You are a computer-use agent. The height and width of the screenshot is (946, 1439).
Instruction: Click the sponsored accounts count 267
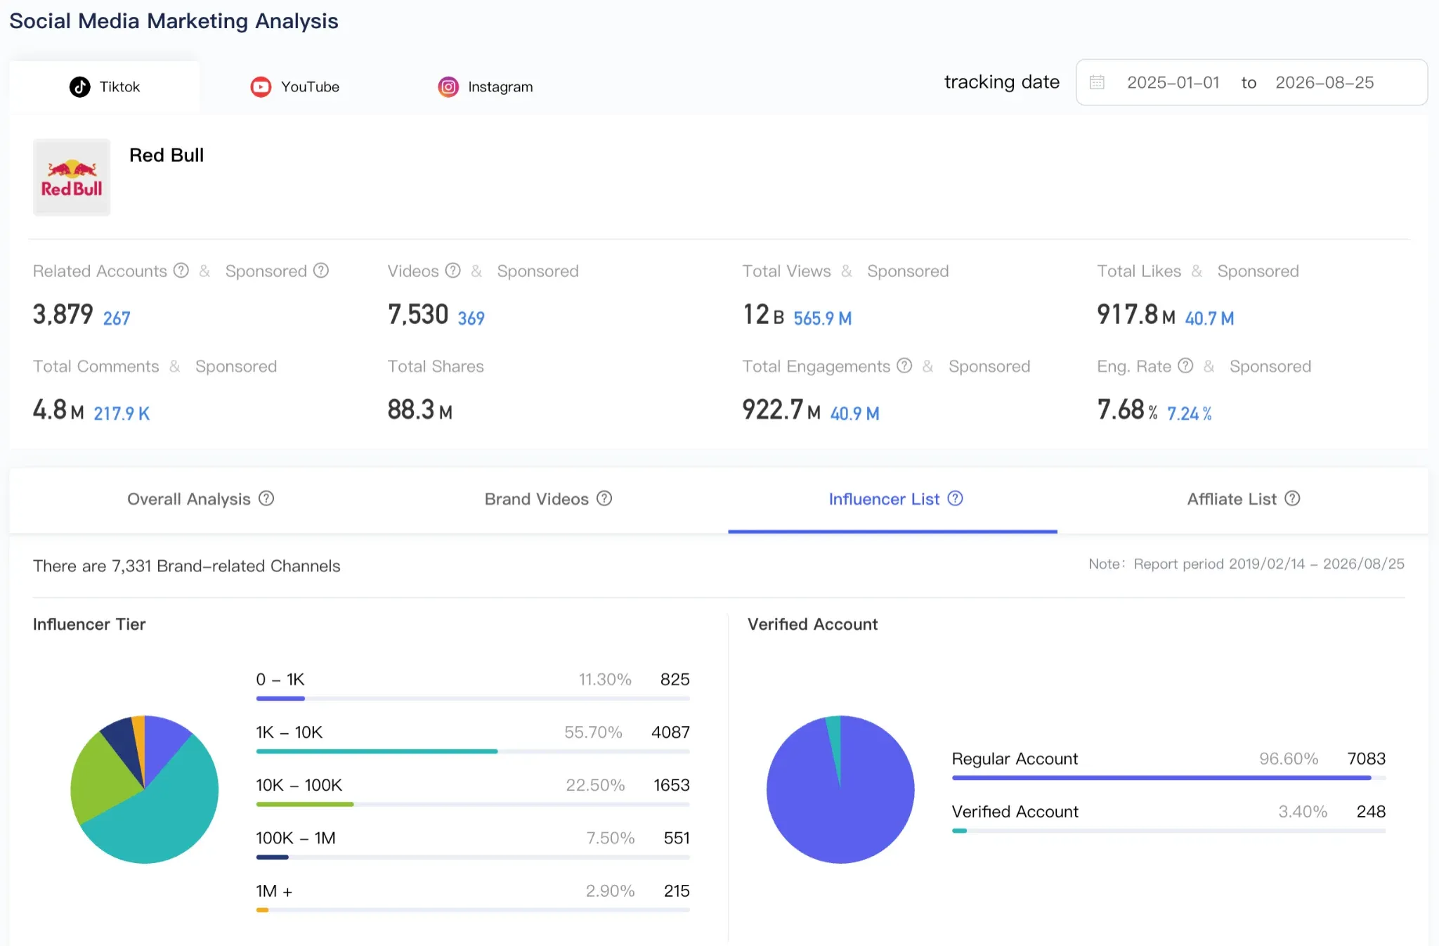(117, 318)
